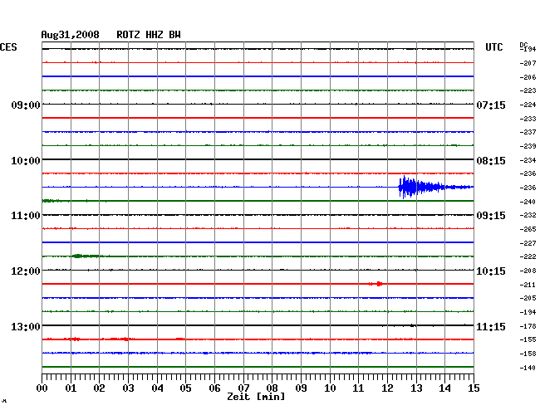540x410 pixels.
Task: Select the station label ROTZ HHZ BW
Action: pos(149,35)
